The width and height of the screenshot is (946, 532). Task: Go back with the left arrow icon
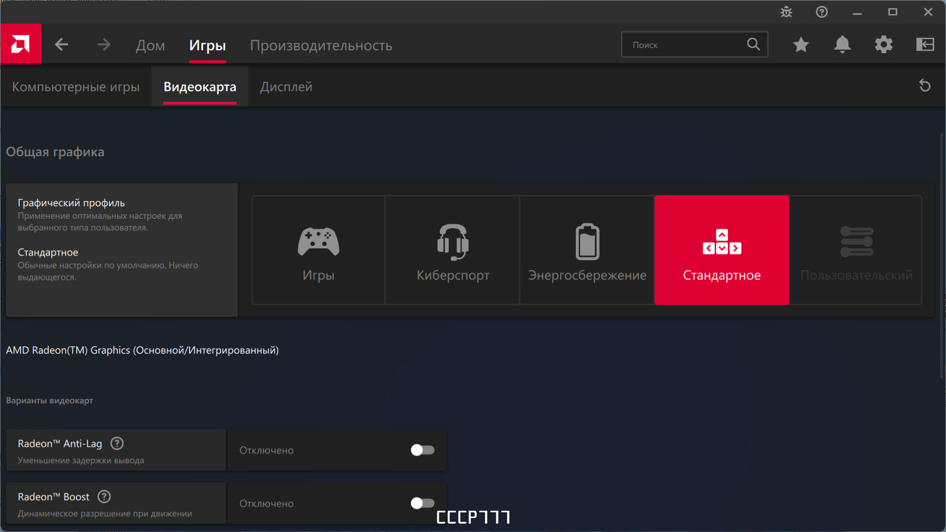click(x=61, y=44)
